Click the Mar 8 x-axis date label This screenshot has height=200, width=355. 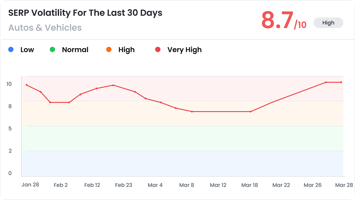[x=187, y=185]
